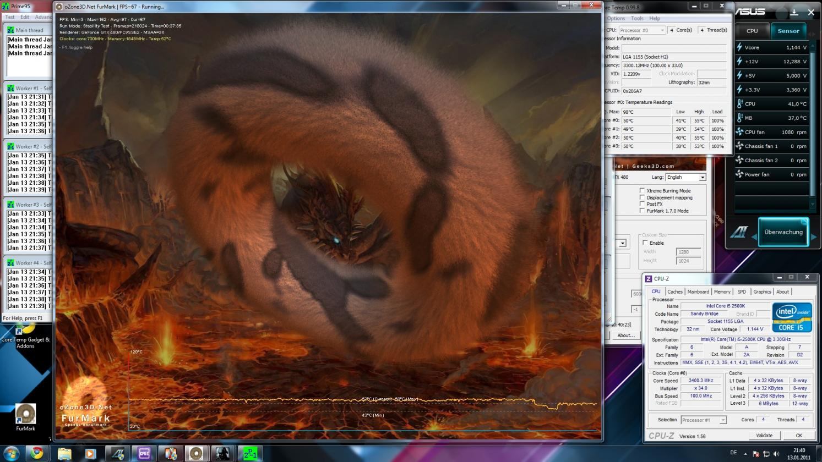
Task: Click the Custom Size Width field
Action: [x=688, y=252]
